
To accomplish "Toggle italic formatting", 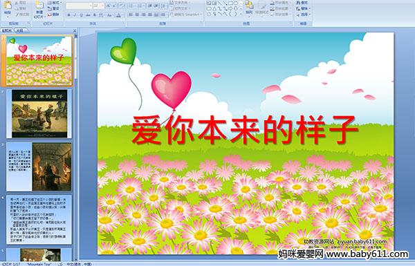I will (x=75, y=15).
